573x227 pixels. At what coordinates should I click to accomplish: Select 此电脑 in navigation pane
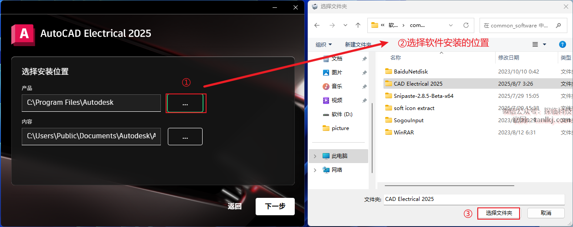[339, 156]
